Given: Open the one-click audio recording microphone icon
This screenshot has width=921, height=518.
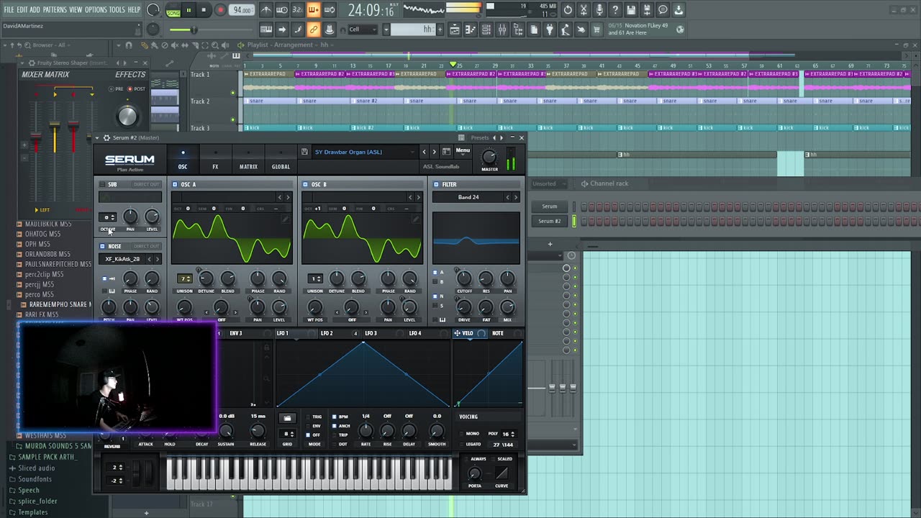Looking at the screenshot, I should coord(599,10).
